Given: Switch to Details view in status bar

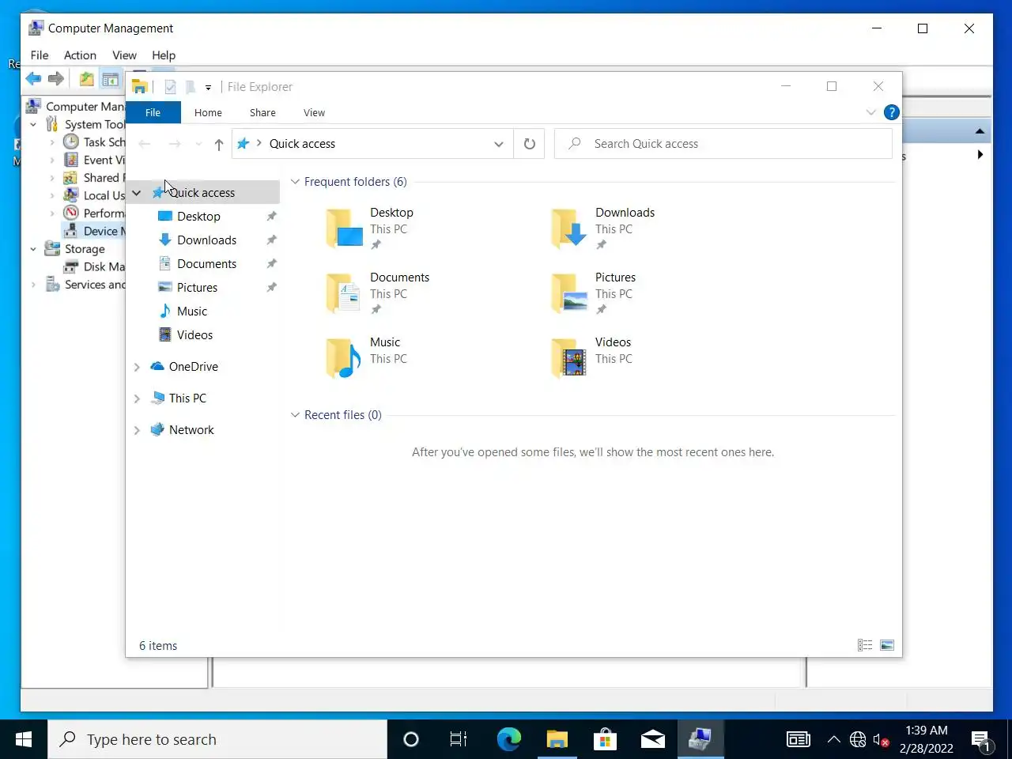Looking at the screenshot, I should [x=865, y=646].
